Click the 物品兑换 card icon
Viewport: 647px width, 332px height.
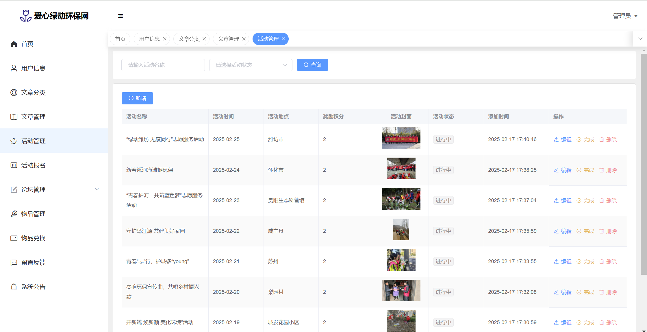point(14,238)
